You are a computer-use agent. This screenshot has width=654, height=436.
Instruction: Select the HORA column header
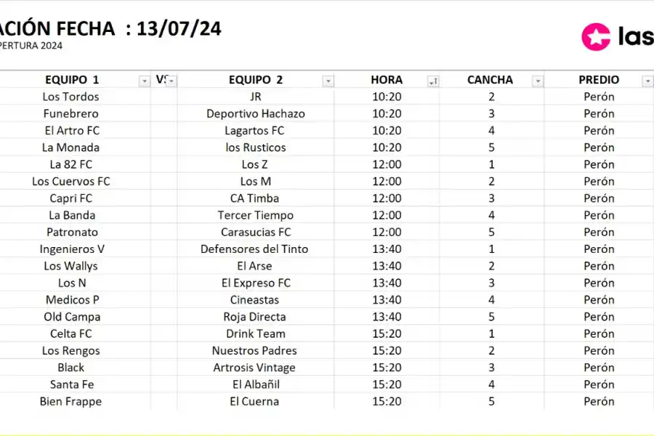[x=387, y=80]
